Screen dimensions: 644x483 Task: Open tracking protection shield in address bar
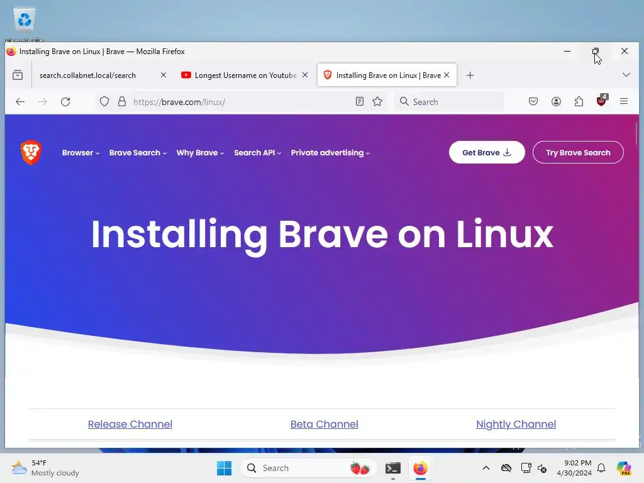click(x=104, y=101)
